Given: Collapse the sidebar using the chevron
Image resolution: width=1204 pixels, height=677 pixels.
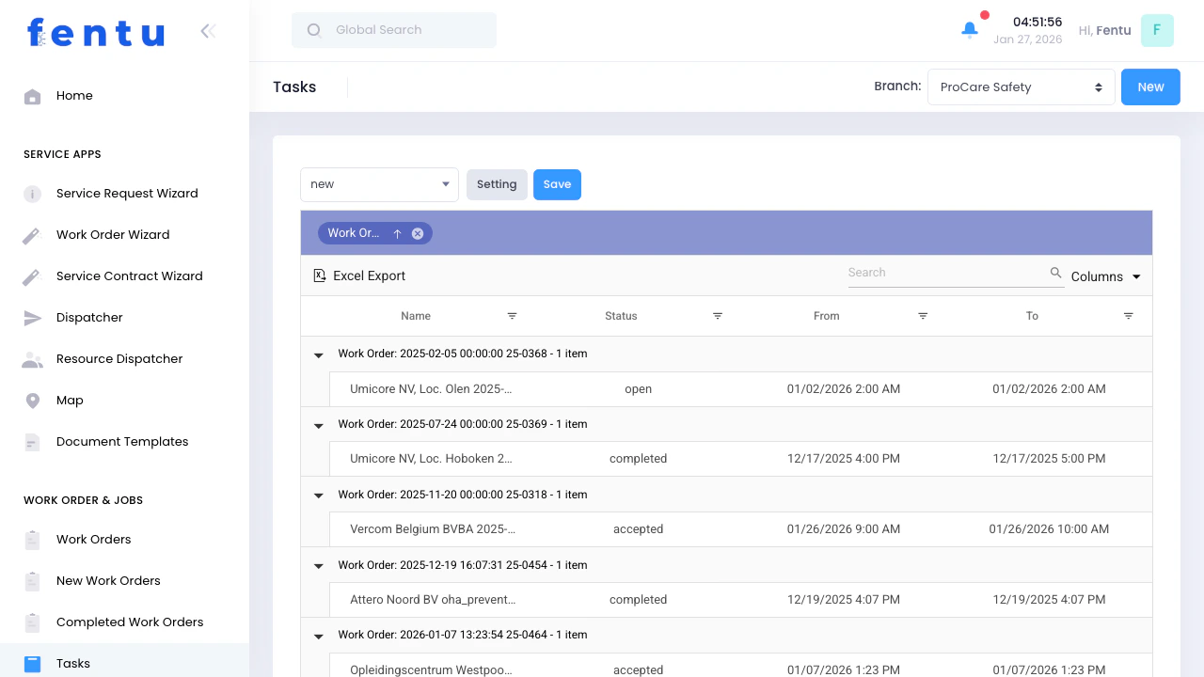Looking at the screenshot, I should pyautogui.click(x=208, y=30).
